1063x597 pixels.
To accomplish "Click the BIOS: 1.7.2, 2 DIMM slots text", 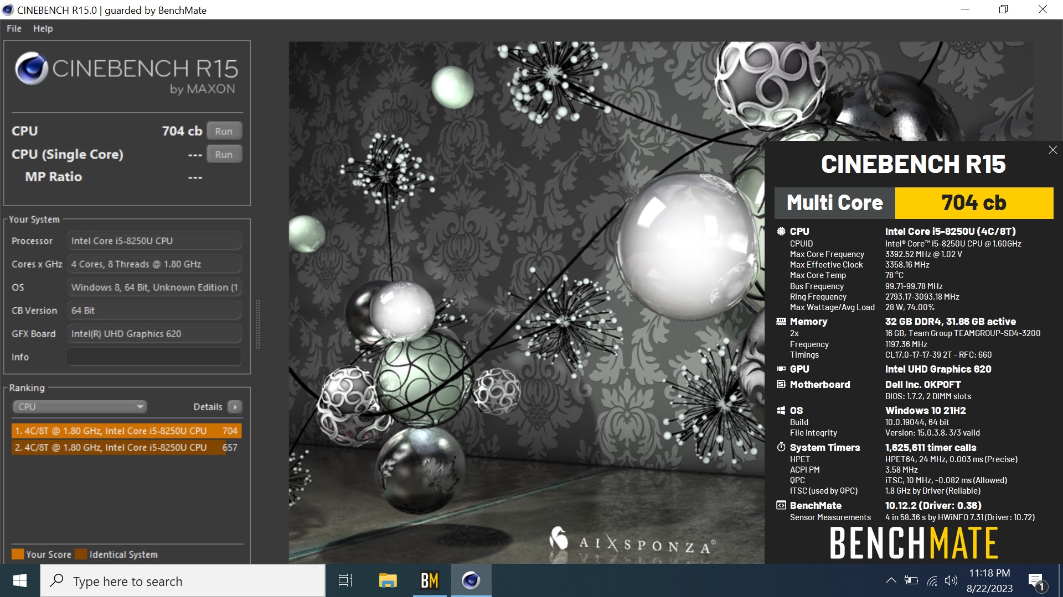I will coord(928,396).
